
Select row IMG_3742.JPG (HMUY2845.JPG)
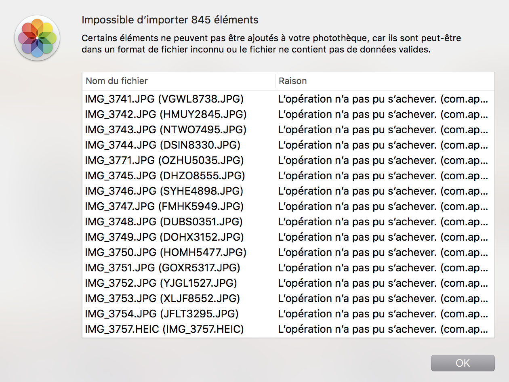[166, 114]
